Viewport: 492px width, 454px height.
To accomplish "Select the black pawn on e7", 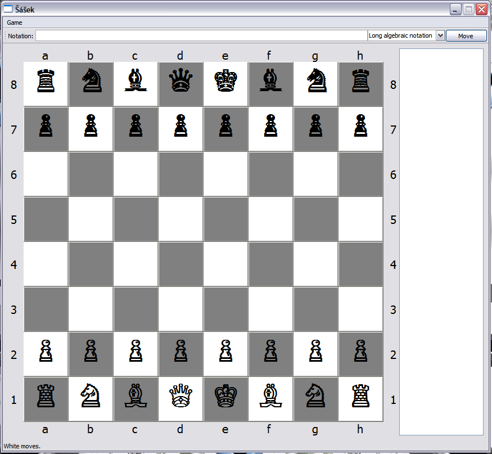I will coord(225,125).
